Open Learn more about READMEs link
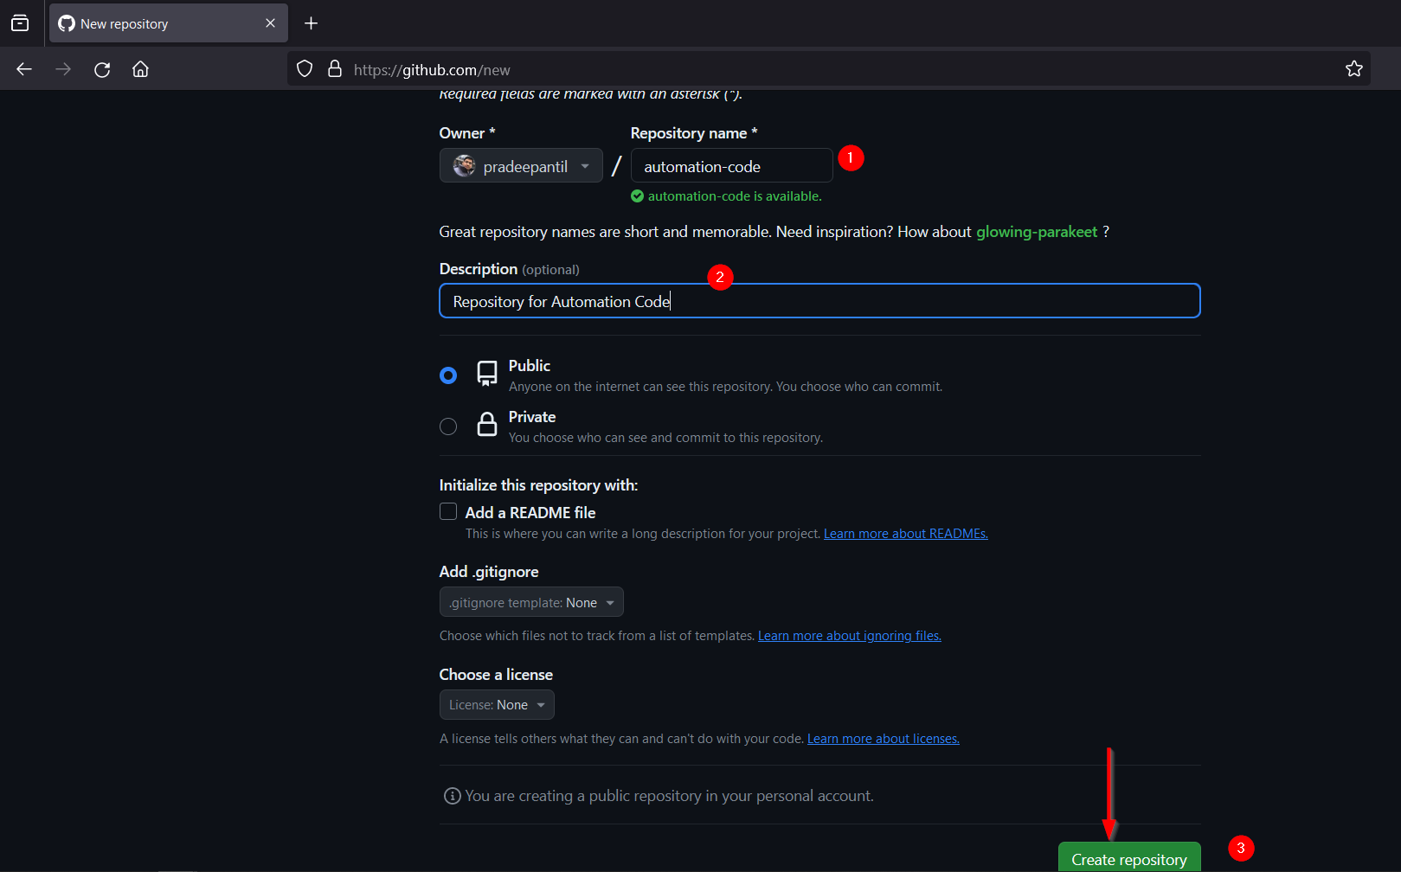1401x872 pixels. pyautogui.click(x=906, y=534)
